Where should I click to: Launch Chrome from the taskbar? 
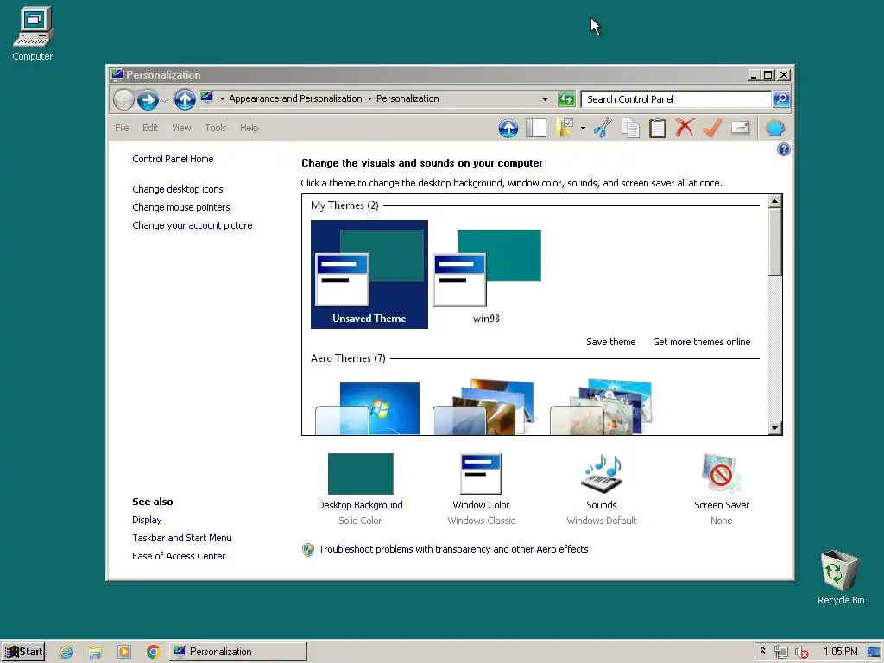[x=153, y=652]
